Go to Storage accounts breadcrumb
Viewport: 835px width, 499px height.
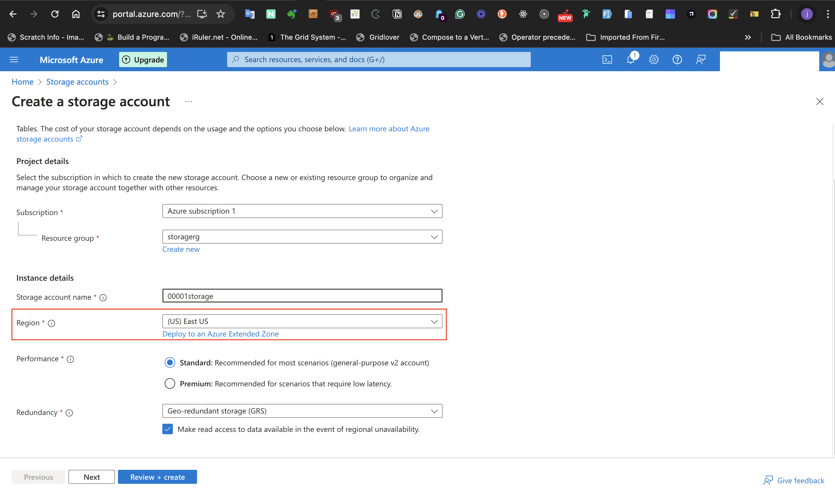click(77, 82)
